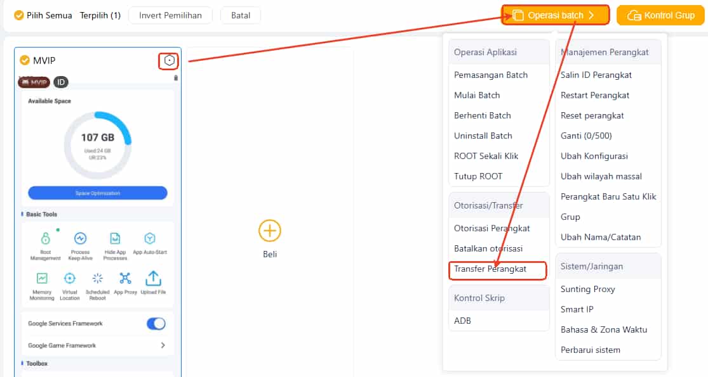708x377 pixels.
Task: Toggle the Pilih Semua checkbox
Action: [x=19, y=15]
